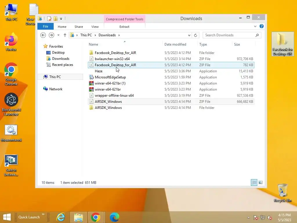Expand the ribbon with the chevron

255,26
